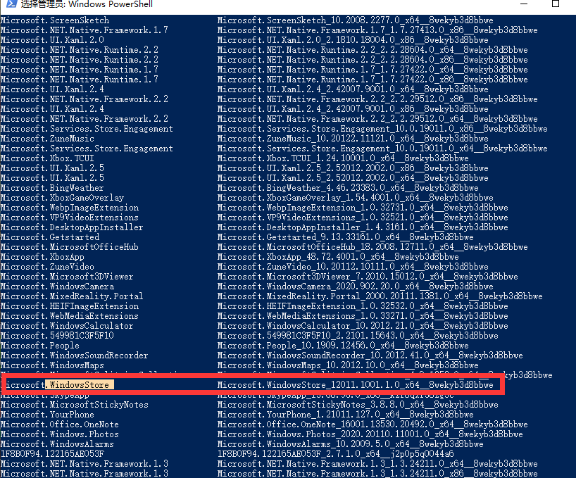
Task: Click package Microsoft.NET.Native.Runtime.2.2_2.2.28604.0_x64__8wekyb3d8bbwe
Action: pyautogui.click(x=372, y=50)
